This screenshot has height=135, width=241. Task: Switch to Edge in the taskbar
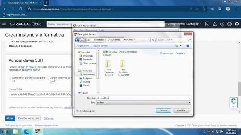(27, 132)
